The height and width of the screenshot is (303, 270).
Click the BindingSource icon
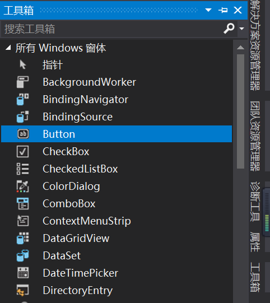coord(22,116)
